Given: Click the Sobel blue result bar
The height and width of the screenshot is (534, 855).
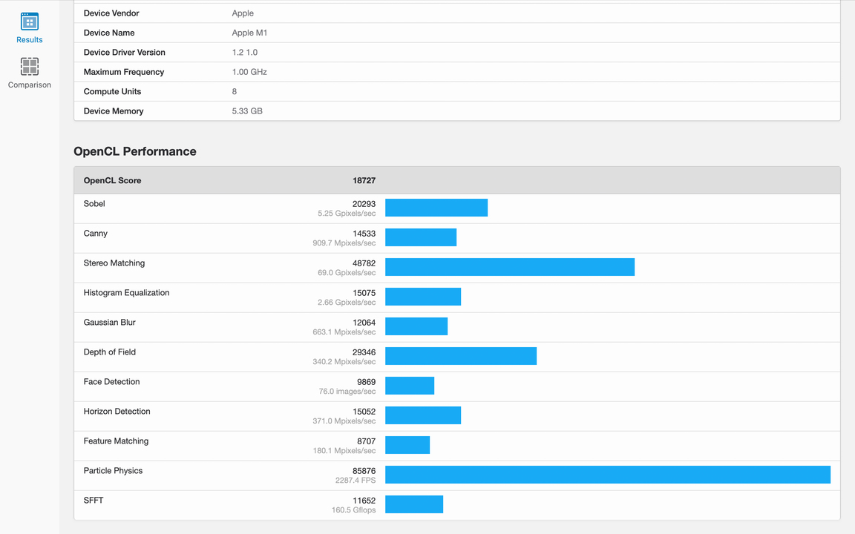Looking at the screenshot, I should coord(436,208).
